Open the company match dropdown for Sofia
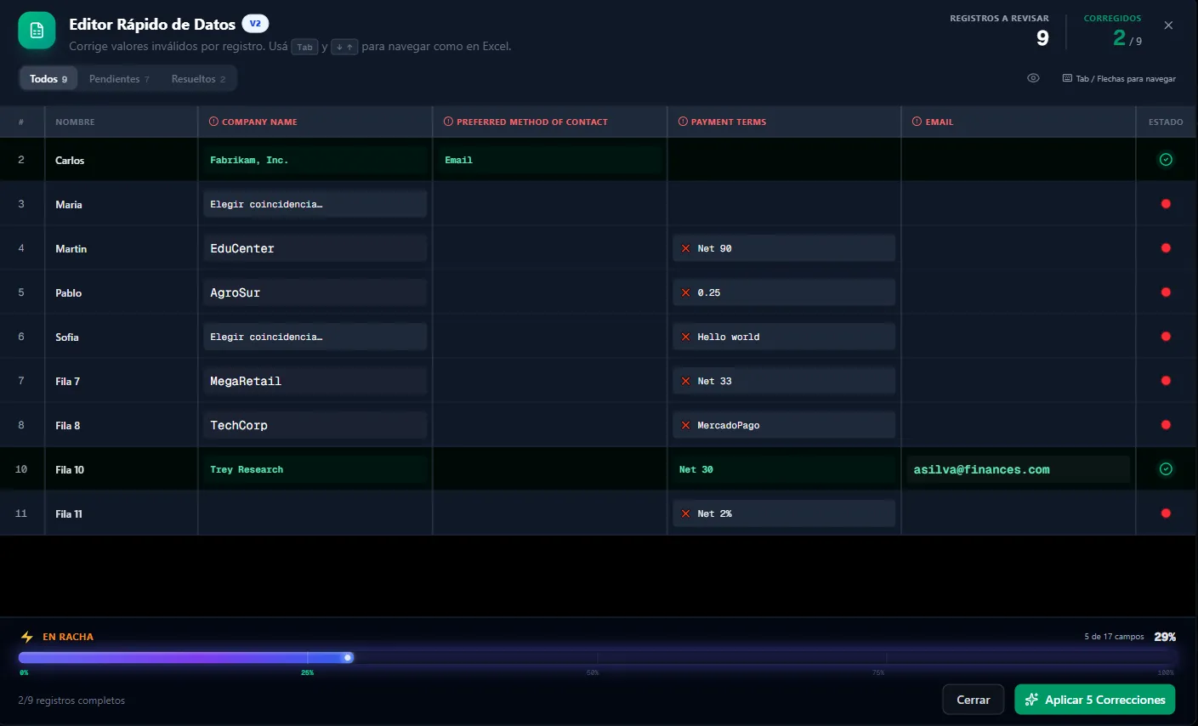This screenshot has width=1198, height=726. (315, 337)
